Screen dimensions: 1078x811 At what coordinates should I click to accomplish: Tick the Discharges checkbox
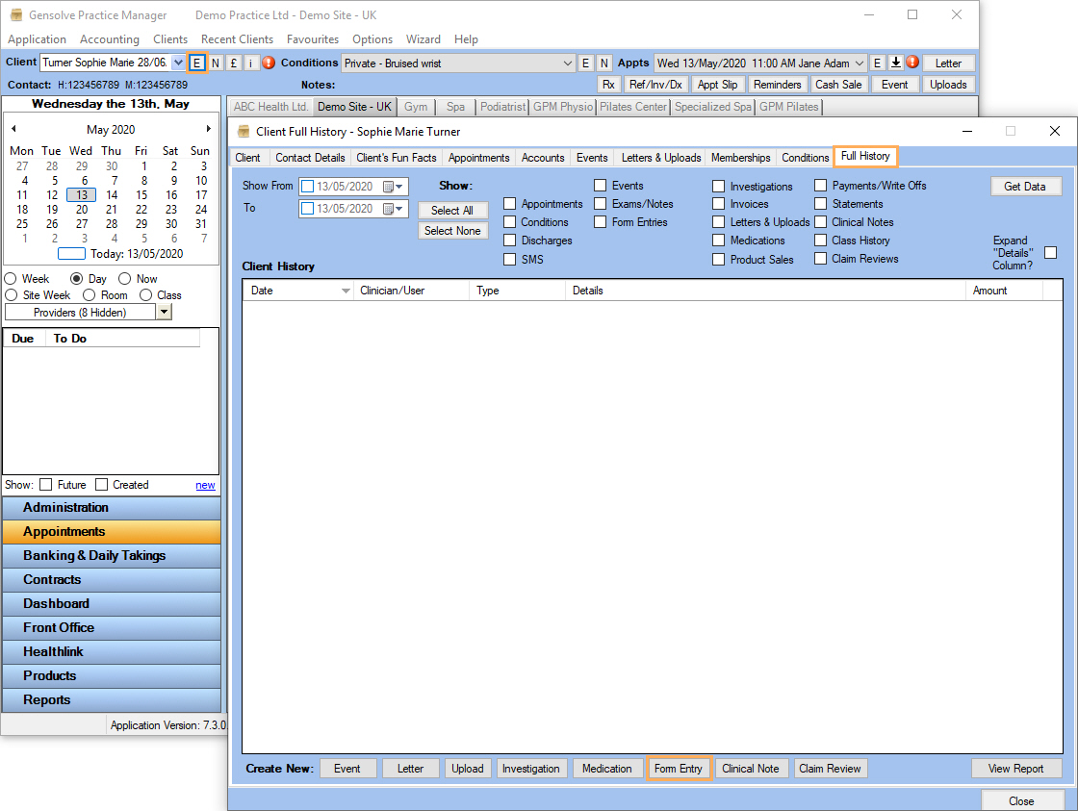[x=509, y=240]
